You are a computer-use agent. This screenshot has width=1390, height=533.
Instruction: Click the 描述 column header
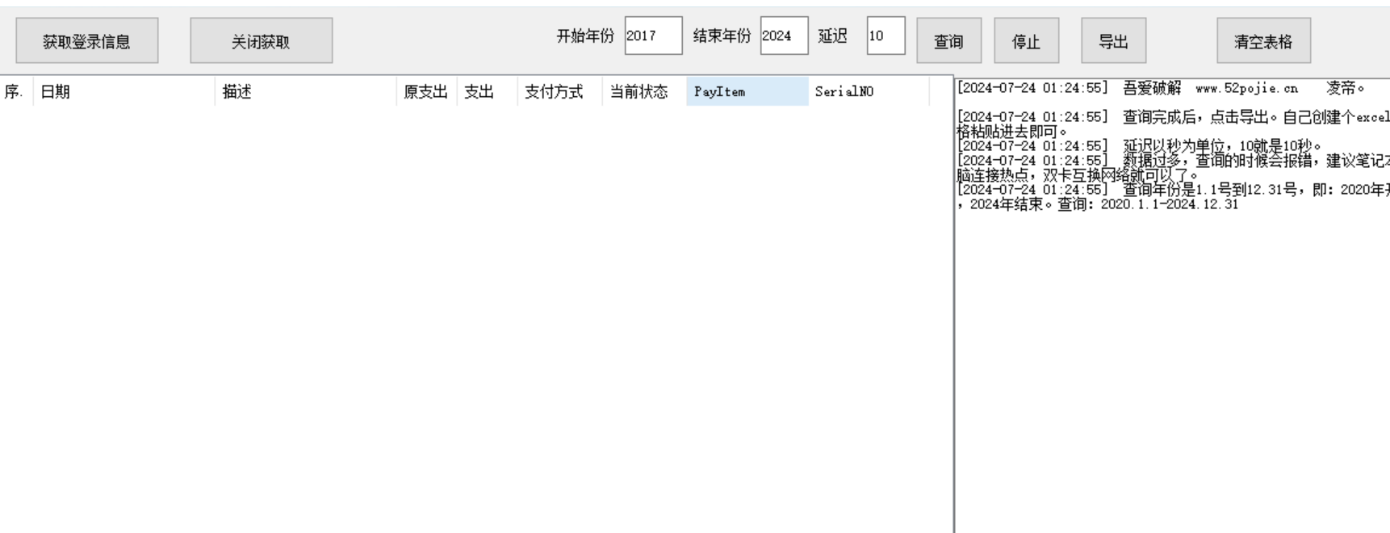[x=305, y=92]
